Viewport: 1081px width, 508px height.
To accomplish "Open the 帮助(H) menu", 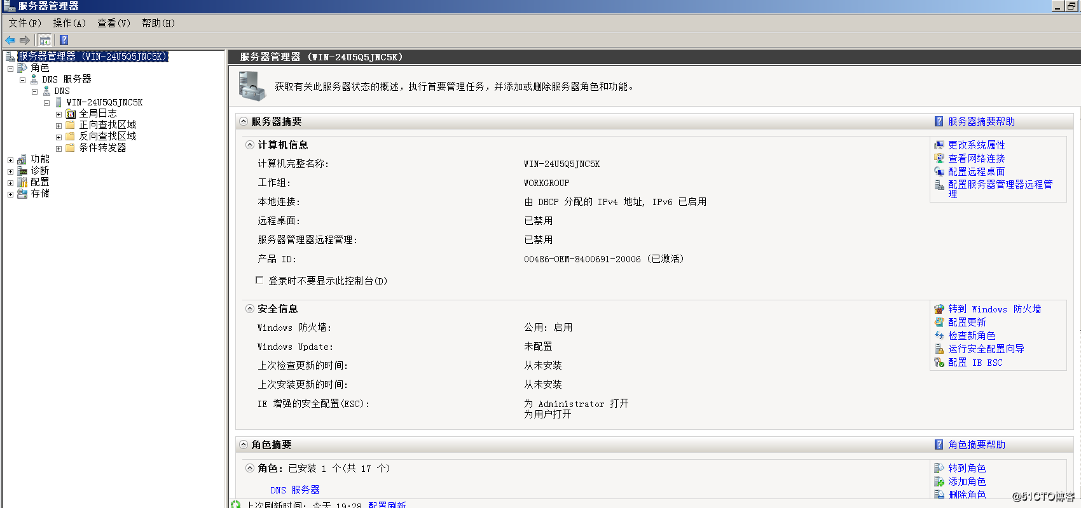I will point(158,23).
